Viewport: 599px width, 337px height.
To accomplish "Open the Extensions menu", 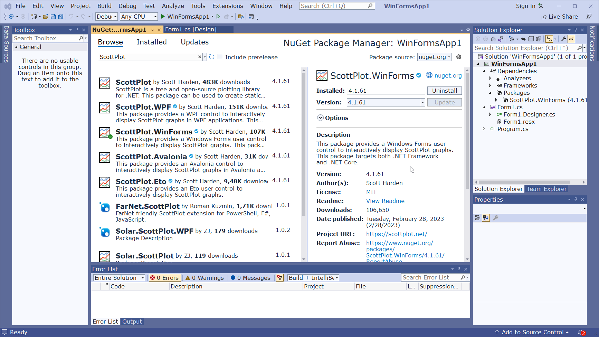I will [x=228, y=6].
